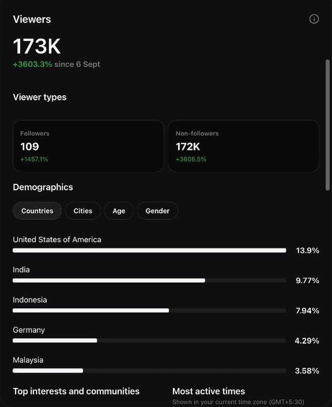Click the Most active times heading
The width and height of the screenshot is (332, 407).
pos(209,391)
